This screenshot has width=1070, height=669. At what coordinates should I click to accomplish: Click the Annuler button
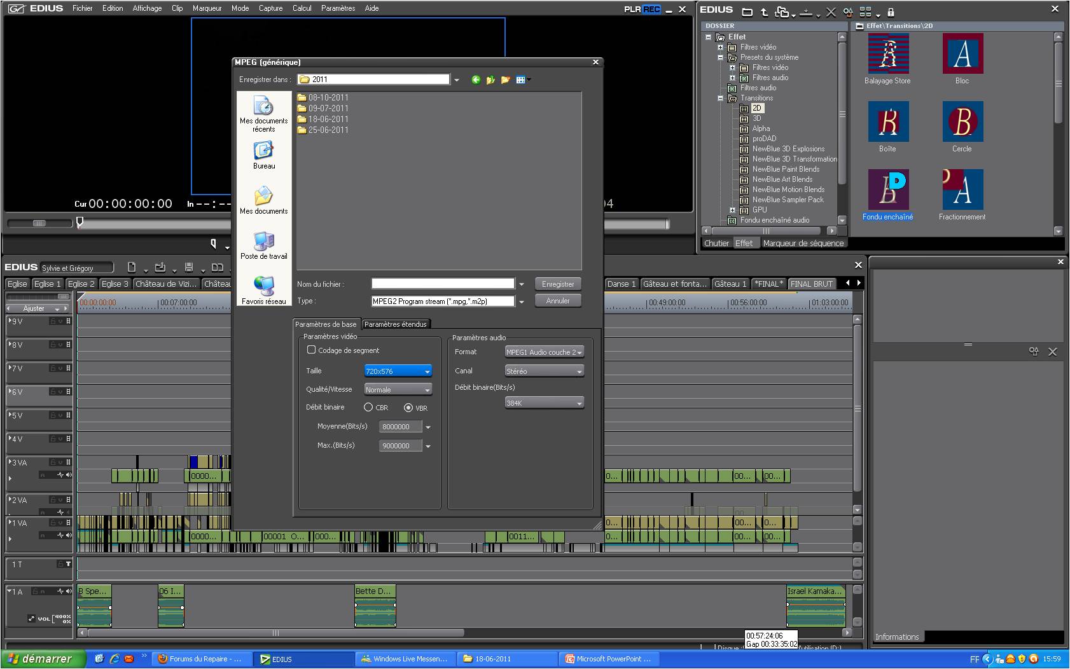(x=558, y=301)
